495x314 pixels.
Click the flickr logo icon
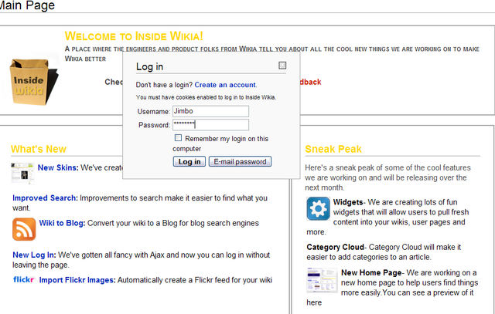coord(24,280)
